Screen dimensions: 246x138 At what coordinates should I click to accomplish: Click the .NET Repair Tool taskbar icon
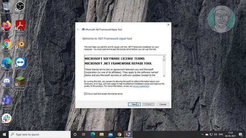(128, 135)
